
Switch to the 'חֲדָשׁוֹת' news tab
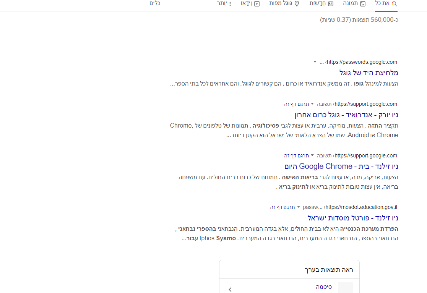point(321,3)
